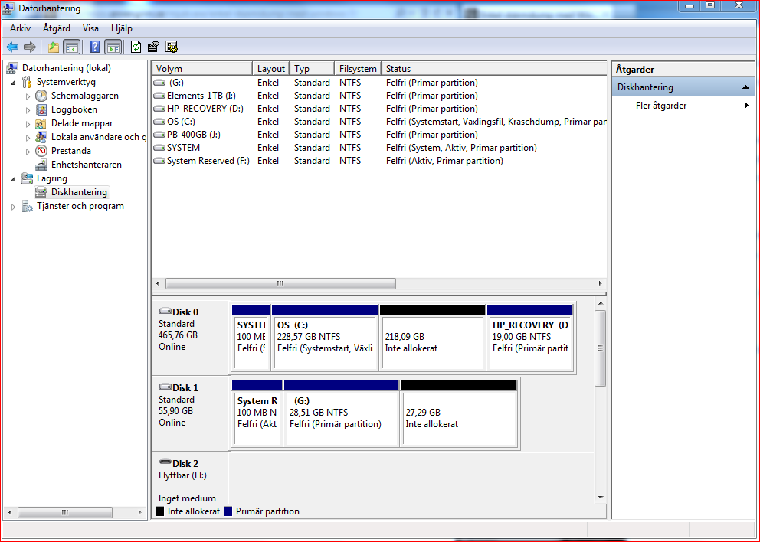Open the Properties toolbar icon
The image size is (760, 542).
click(x=154, y=47)
